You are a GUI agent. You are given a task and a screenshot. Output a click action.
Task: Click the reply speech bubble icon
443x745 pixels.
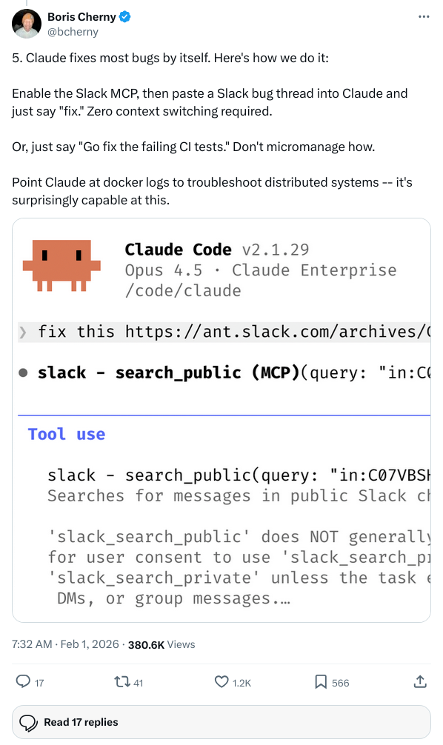[23, 682]
